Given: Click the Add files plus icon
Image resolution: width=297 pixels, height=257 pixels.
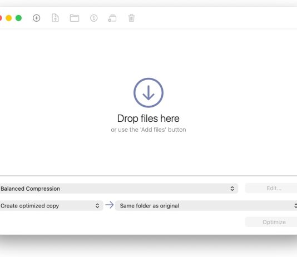Looking at the screenshot, I should point(36,18).
